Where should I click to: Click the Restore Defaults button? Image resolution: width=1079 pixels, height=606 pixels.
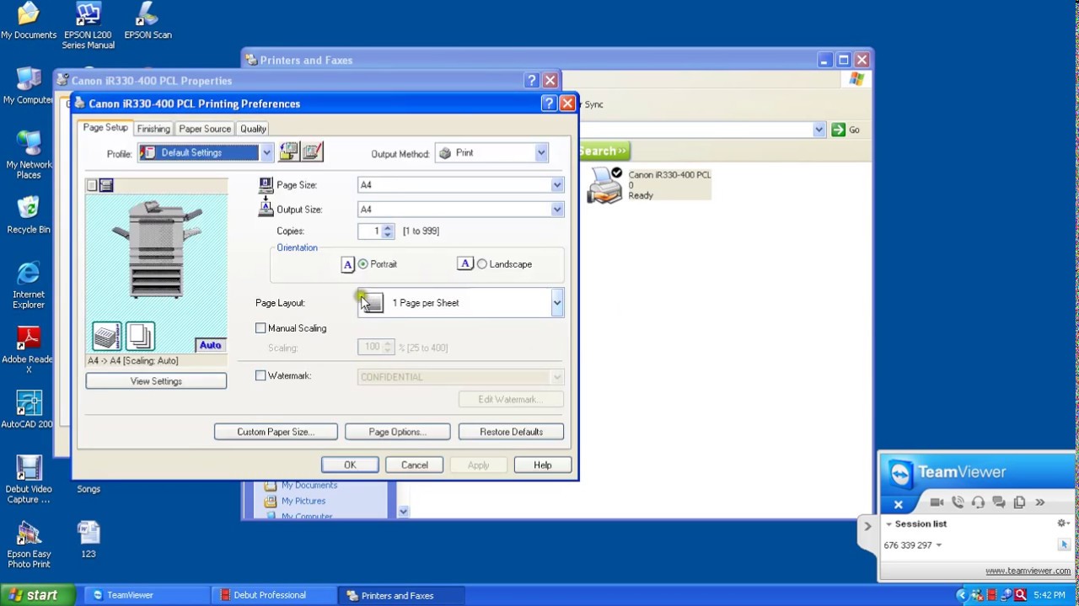pos(511,432)
